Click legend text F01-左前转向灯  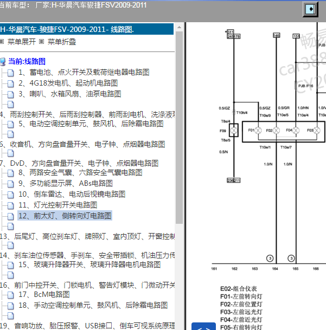click(x=241, y=296)
